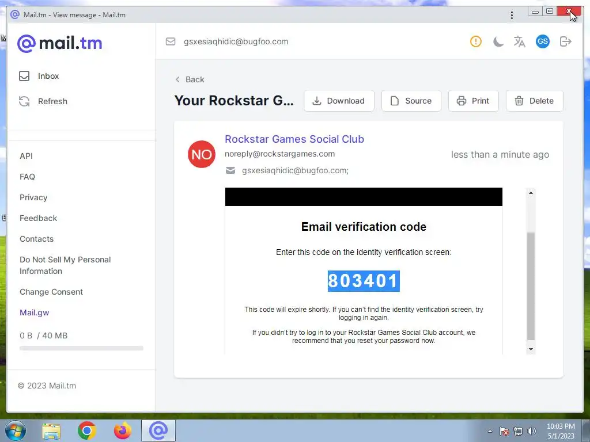Open the orange warning alert icon

tap(475, 41)
